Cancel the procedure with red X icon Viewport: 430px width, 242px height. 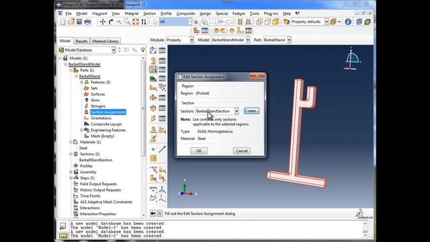[x=160, y=213]
